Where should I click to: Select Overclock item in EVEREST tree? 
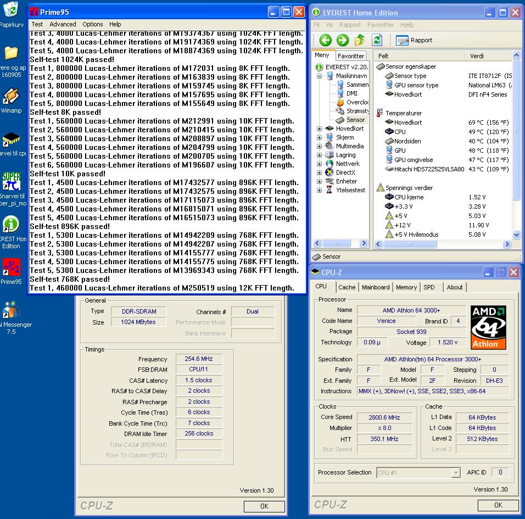pyautogui.click(x=353, y=102)
